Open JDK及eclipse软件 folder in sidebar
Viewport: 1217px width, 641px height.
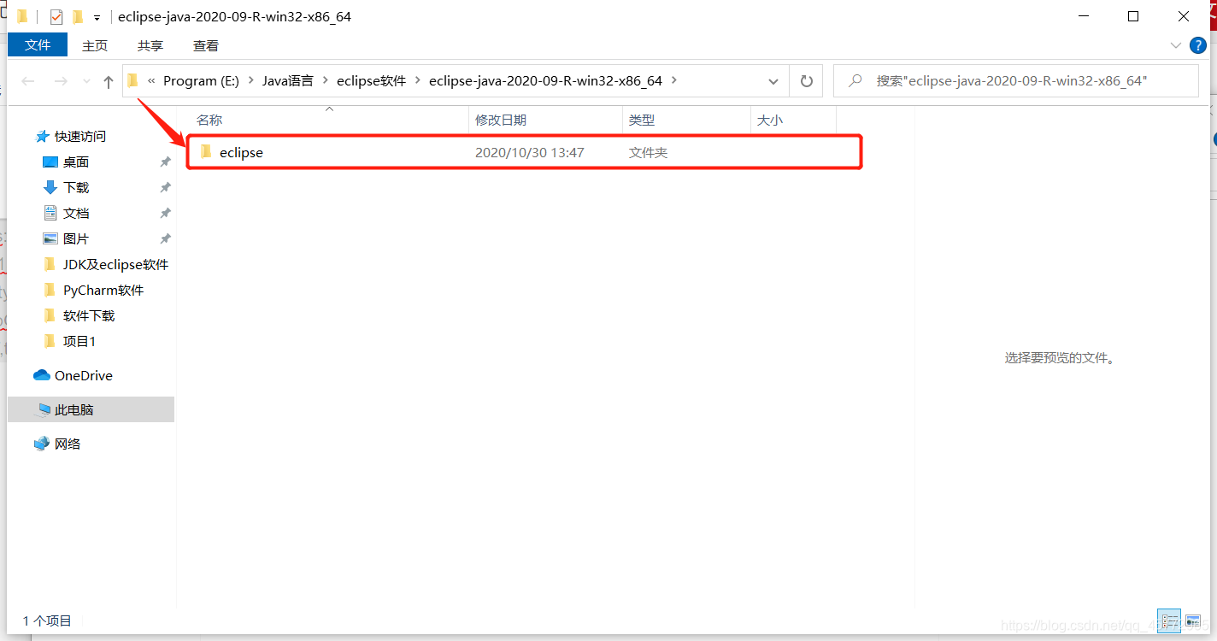115,264
